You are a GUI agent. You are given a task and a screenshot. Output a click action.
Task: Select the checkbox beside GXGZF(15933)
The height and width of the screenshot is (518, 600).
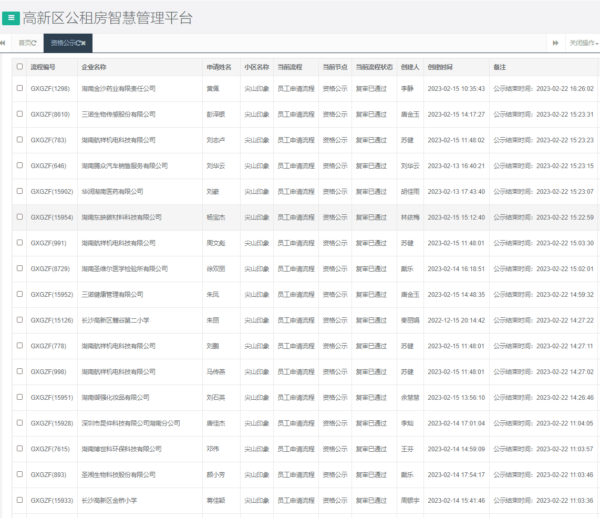pos(20,500)
